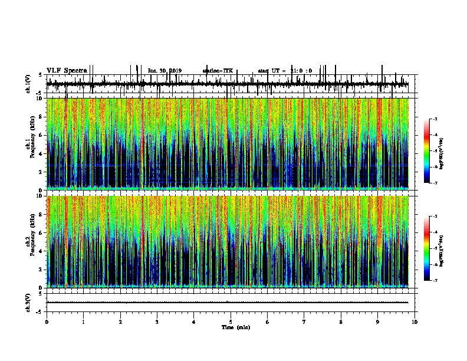This screenshot has width=467, height=361.
Task: Click the "VLF Spectra" plot title
Action: click(67, 71)
